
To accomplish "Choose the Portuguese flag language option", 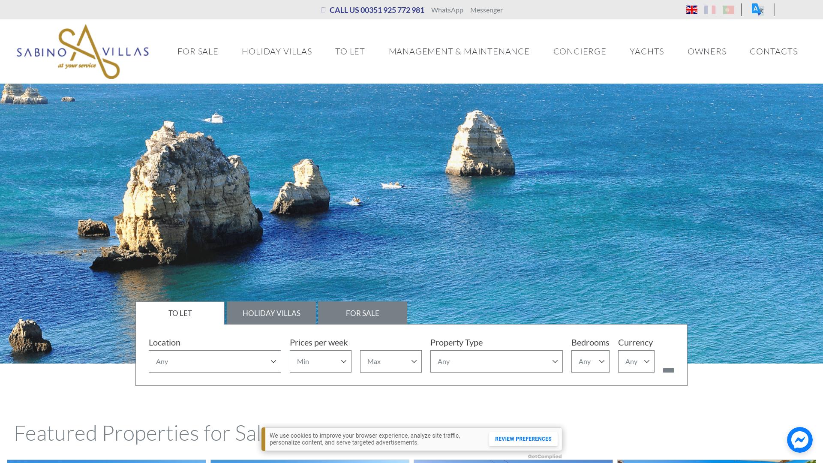I will pos(728,10).
